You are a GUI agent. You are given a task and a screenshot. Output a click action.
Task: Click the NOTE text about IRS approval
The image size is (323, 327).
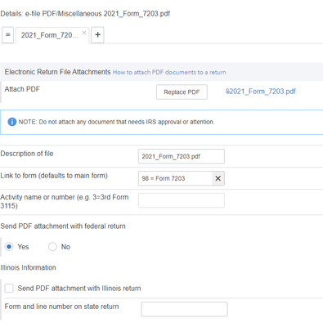(x=116, y=122)
